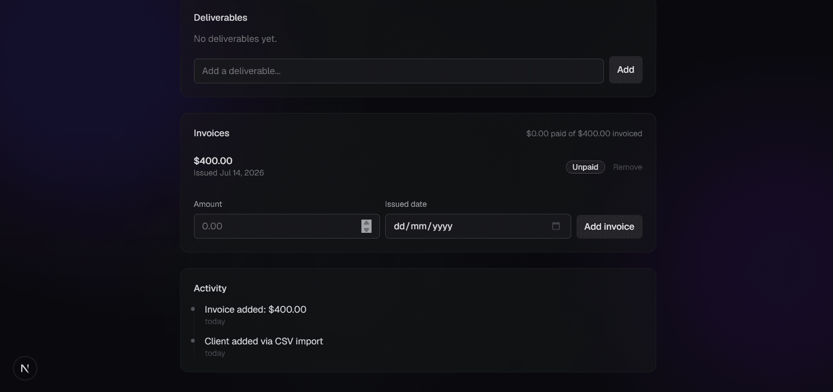Click the Client added via CSV import entry

click(x=264, y=341)
